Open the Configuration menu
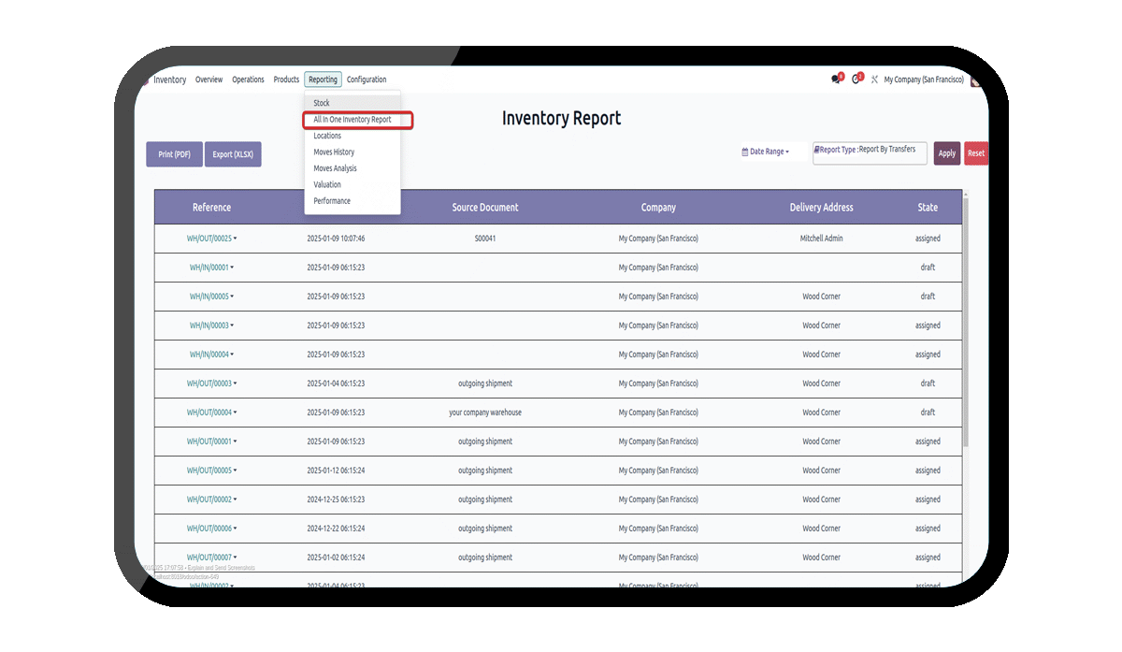This screenshot has height=652, width=1122. click(x=367, y=80)
